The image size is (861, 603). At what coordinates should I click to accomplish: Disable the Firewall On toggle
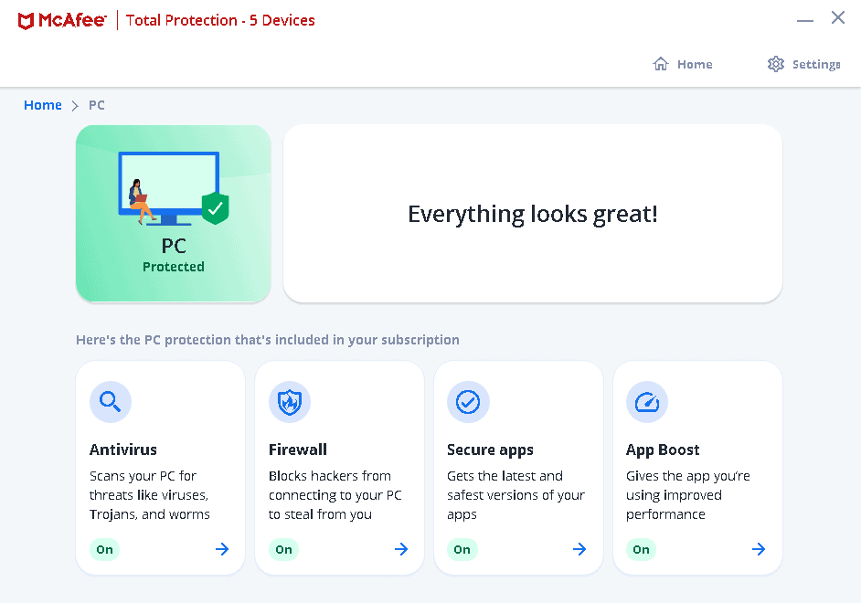283,549
